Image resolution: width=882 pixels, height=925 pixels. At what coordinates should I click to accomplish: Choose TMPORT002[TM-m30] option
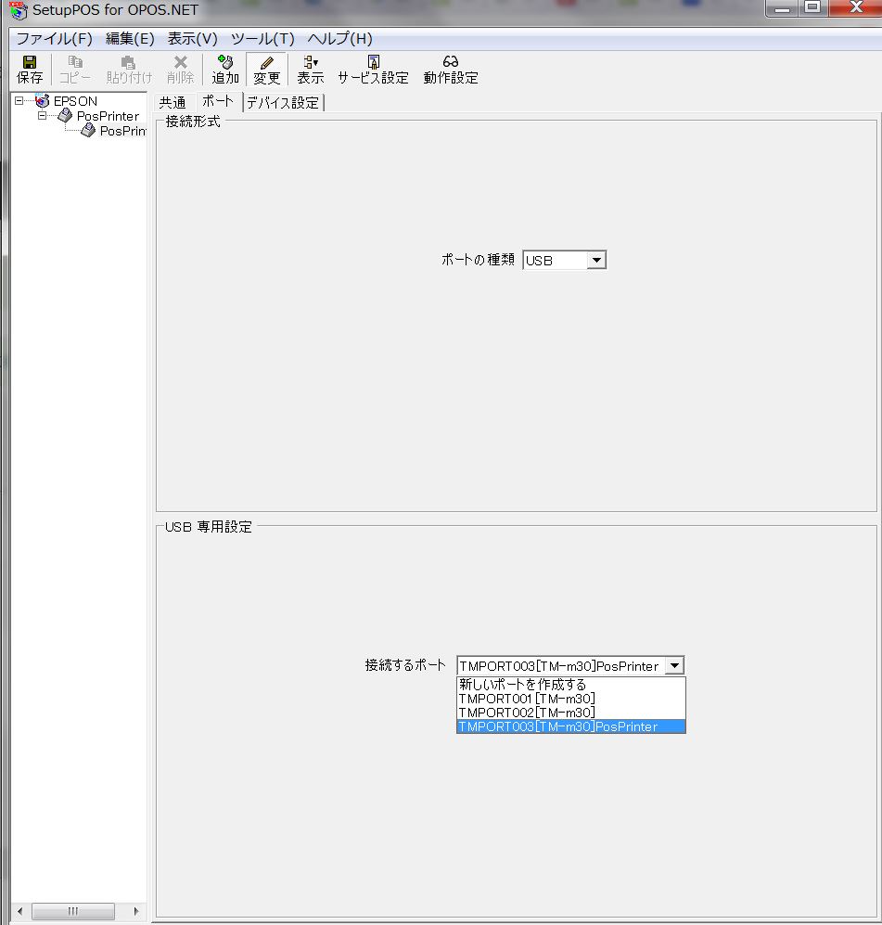coord(570,713)
